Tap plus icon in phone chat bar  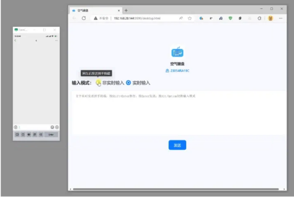coord(57,127)
